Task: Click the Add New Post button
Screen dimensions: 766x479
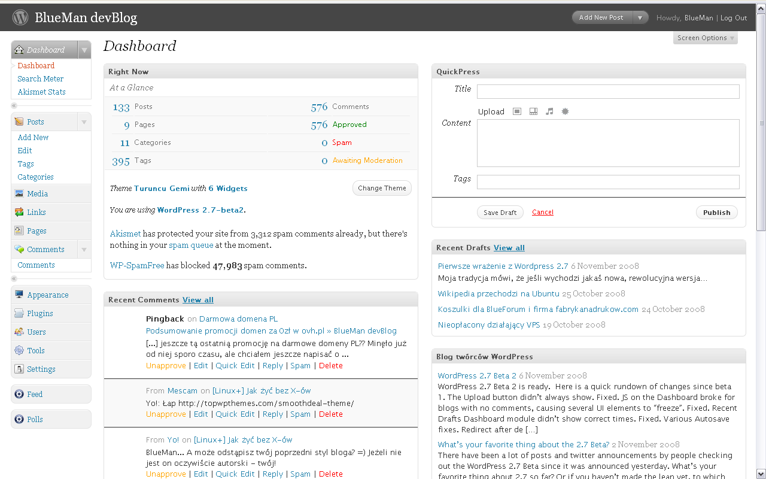Action: [601, 17]
